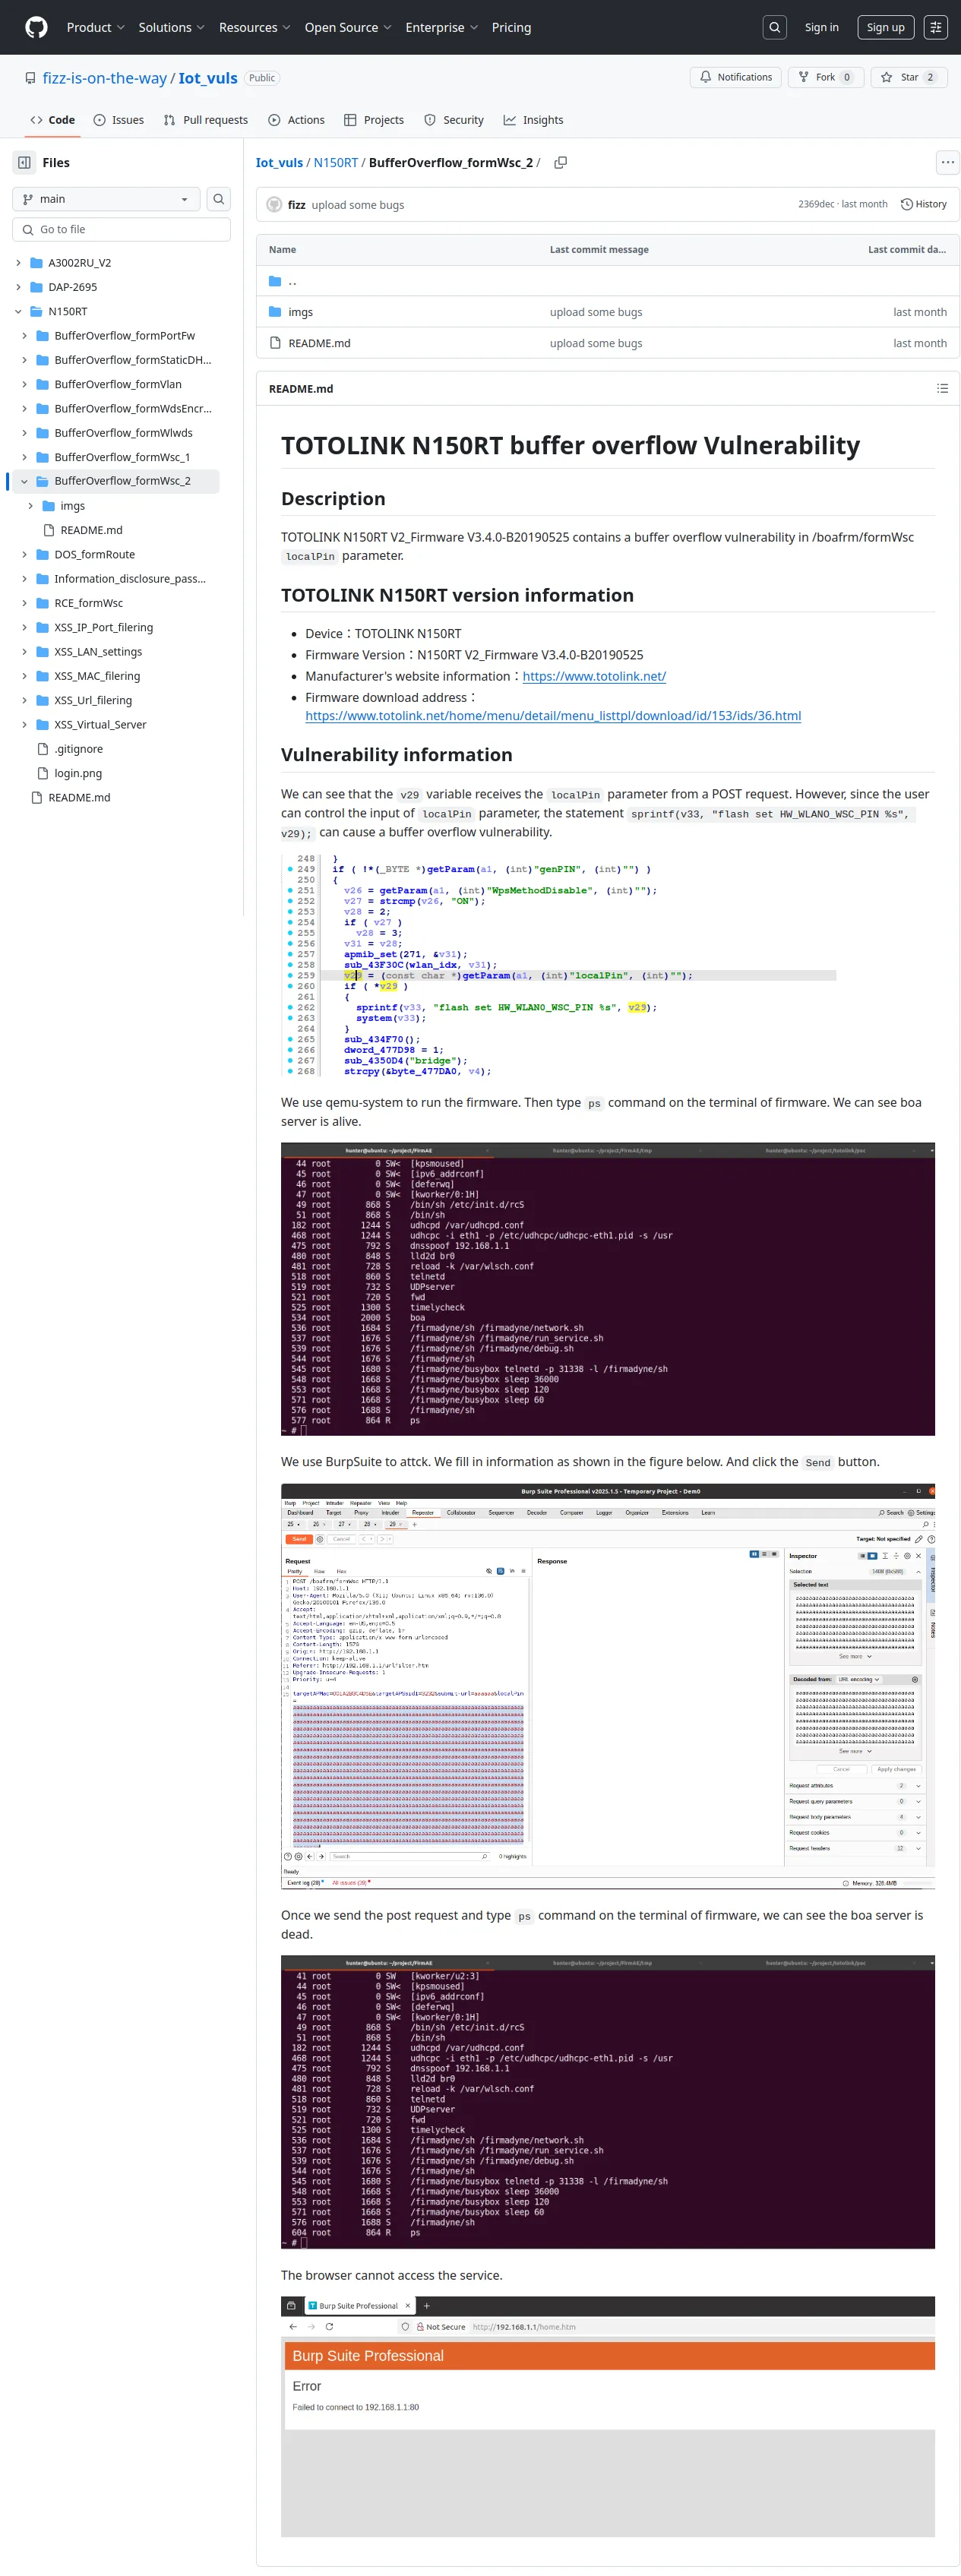Open login.png file in tree
The height and width of the screenshot is (2576, 961).
pyautogui.click(x=78, y=773)
